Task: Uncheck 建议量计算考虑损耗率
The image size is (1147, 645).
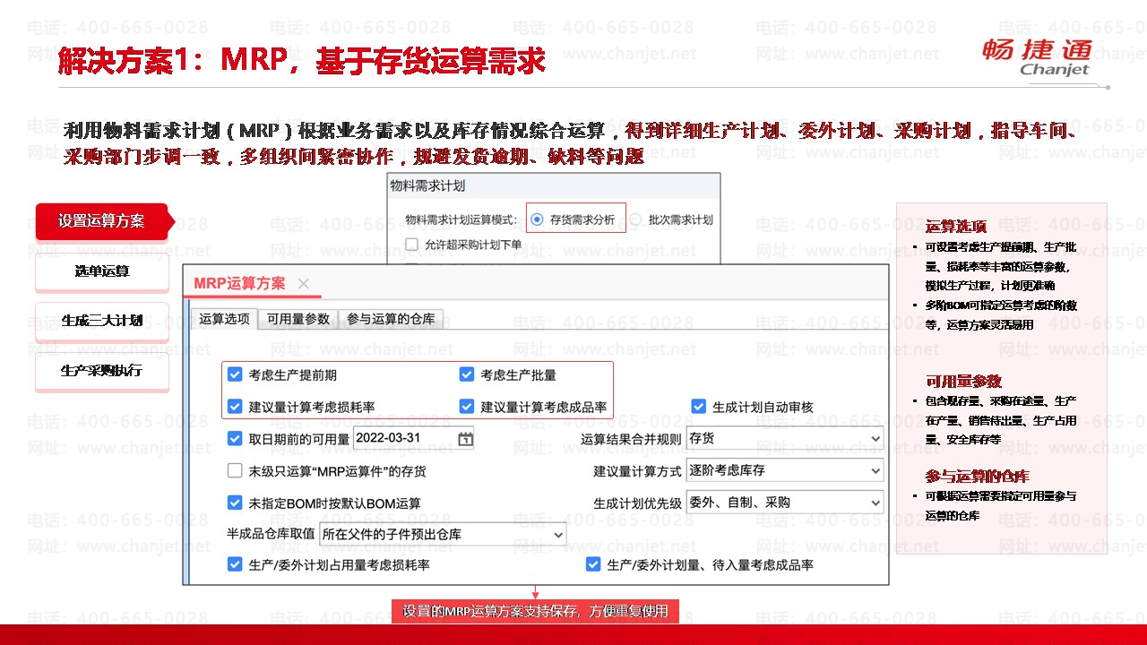Action: coord(235,407)
